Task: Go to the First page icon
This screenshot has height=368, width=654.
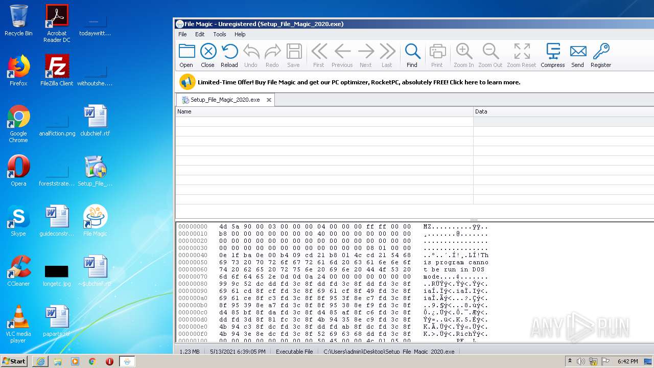Action: pos(319,55)
